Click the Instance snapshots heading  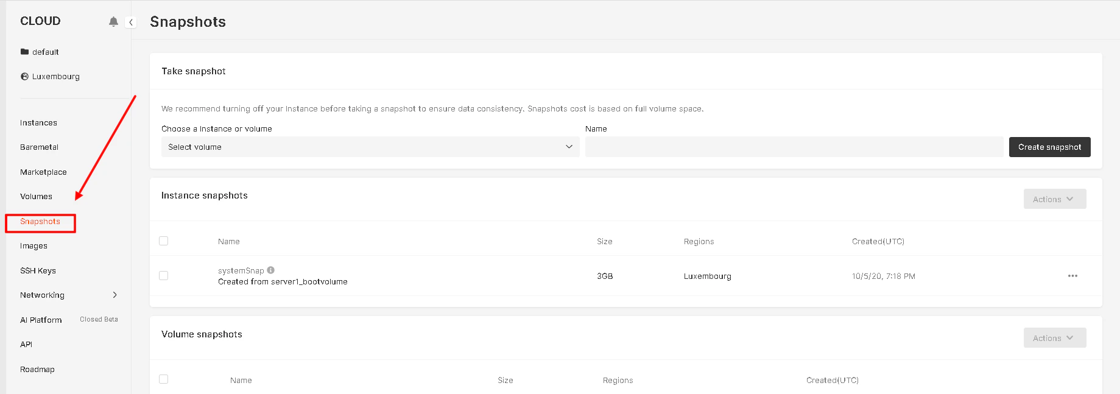pyautogui.click(x=205, y=195)
